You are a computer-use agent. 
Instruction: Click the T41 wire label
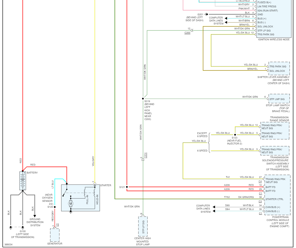click(228, 177)
